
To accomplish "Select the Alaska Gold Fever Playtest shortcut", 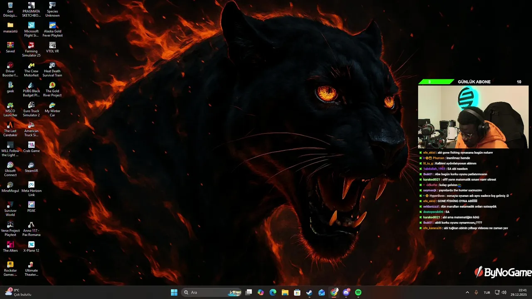I will click(52, 29).
